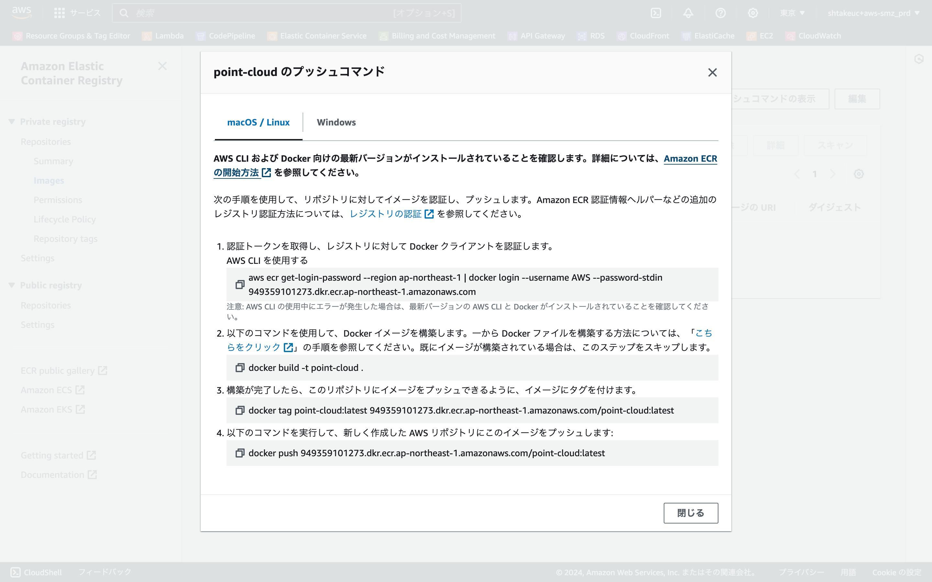
Task: Open the API Gateway shortcut
Action: pos(537,36)
